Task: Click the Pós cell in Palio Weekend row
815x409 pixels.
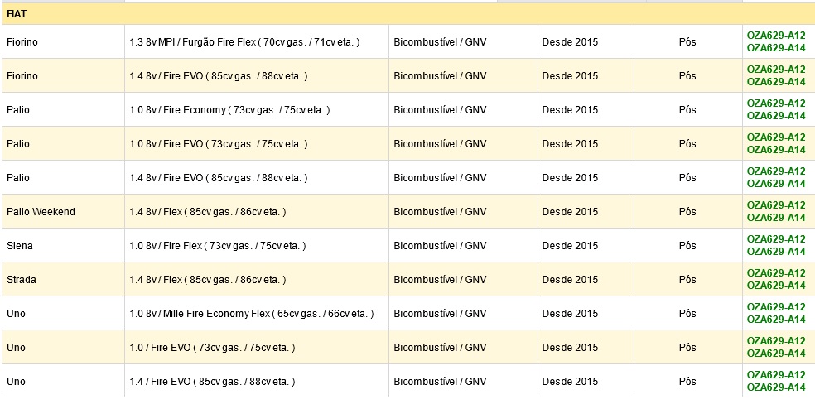Action: (x=687, y=211)
